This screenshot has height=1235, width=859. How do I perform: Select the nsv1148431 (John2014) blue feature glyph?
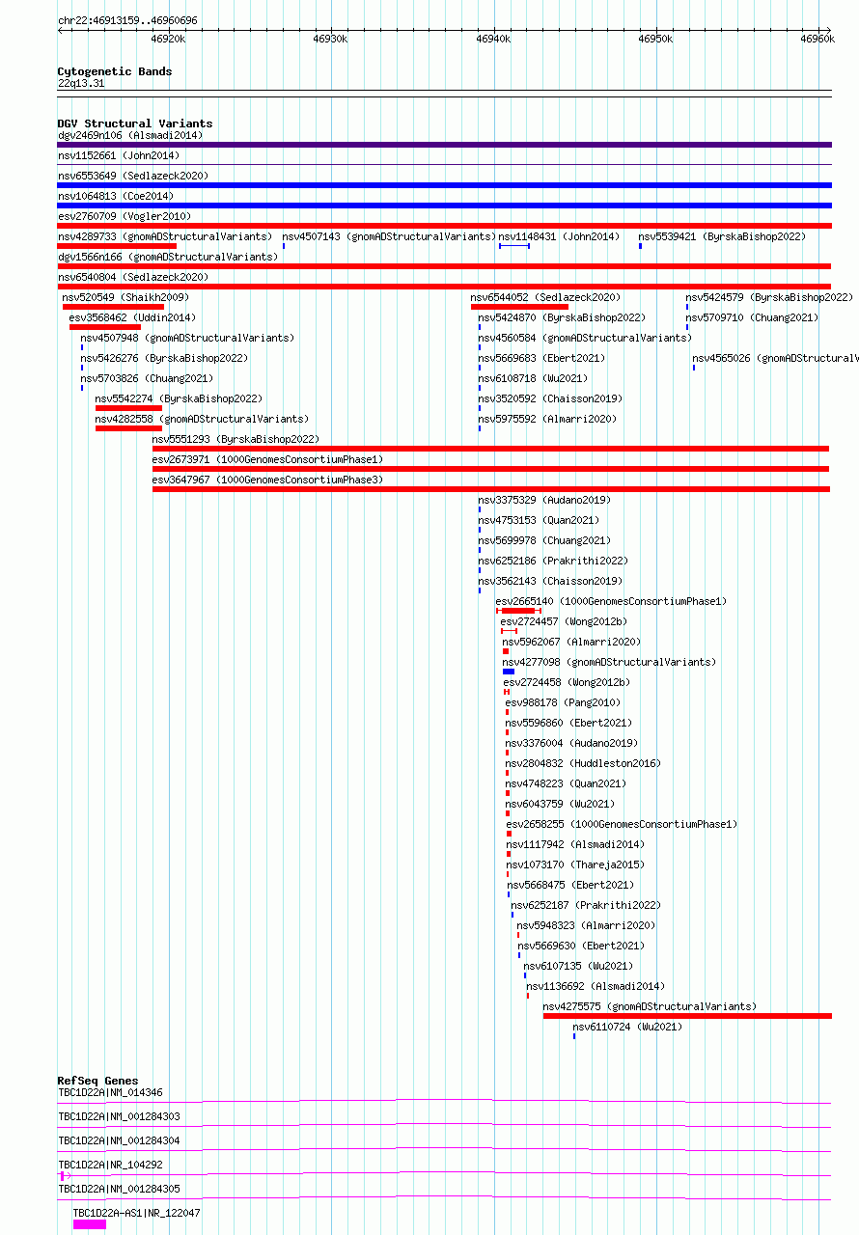(x=514, y=246)
